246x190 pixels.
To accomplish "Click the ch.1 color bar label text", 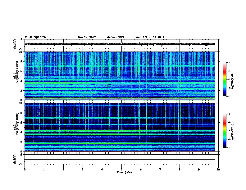I will point(232,81).
